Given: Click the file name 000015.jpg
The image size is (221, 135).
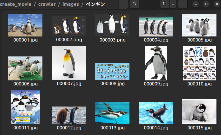Looking at the screenshot, I should coord(200,128).
